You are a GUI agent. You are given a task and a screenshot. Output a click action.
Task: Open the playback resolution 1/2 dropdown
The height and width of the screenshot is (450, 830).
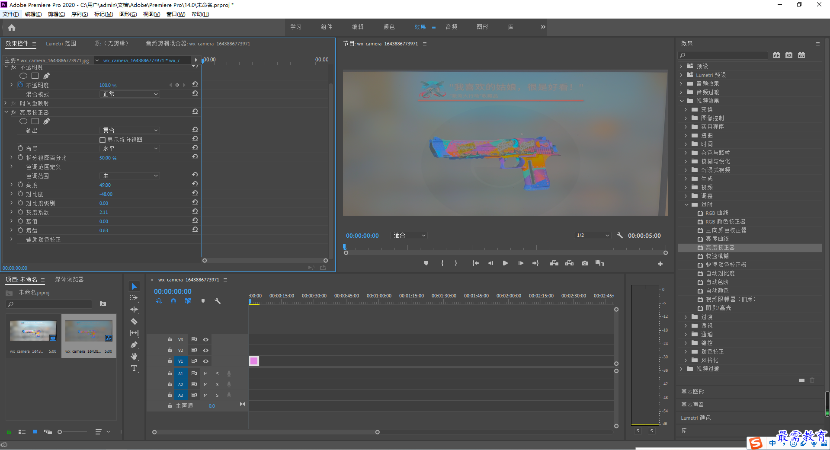click(x=593, y=236)
